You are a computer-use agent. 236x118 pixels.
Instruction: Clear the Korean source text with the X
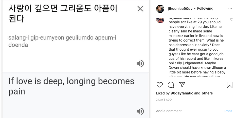pyautogui.click(x=140, y=9)
